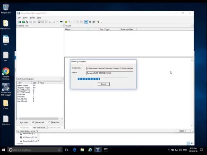
Task: Switch Explorer window to details view icon
Action: click(x=188, y=143)
